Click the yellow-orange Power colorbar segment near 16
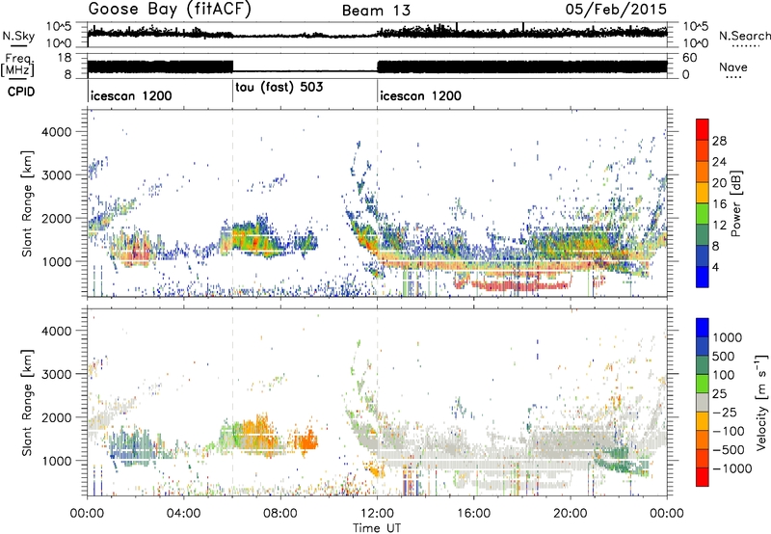The width and height of the screenshot is (771, 534). 703,193
